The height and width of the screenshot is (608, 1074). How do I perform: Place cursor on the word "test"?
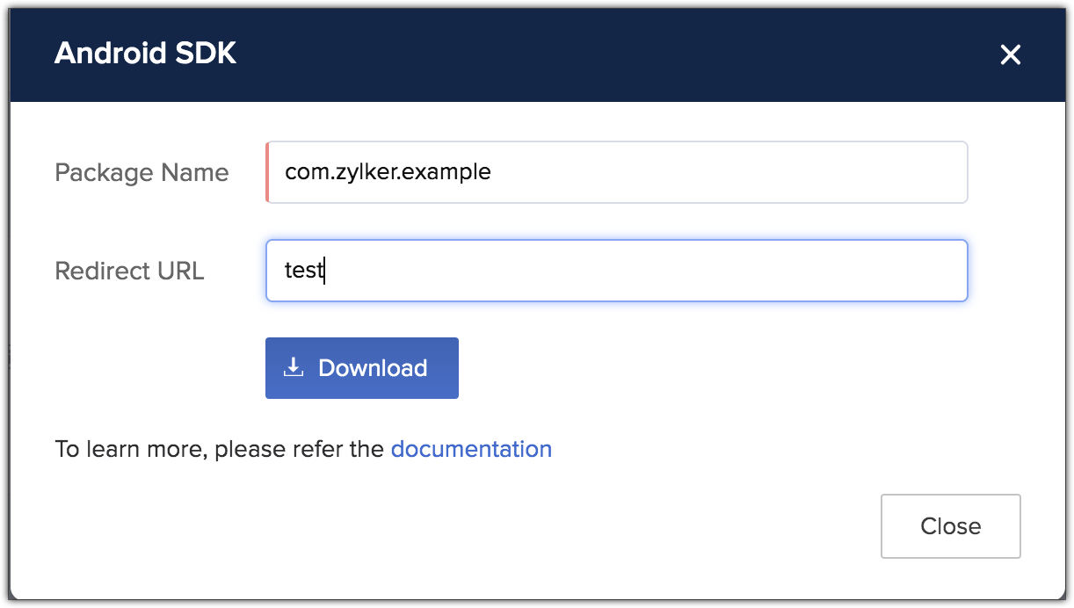click(x=303, y=271)
